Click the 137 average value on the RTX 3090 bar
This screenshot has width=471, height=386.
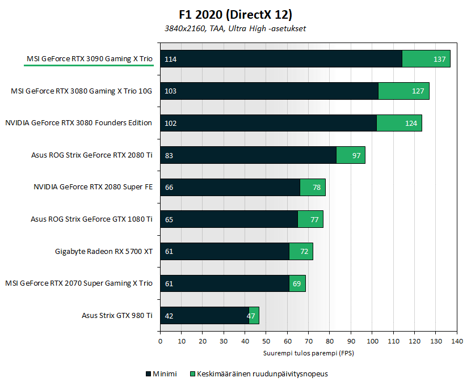click(x=440, y=59)
